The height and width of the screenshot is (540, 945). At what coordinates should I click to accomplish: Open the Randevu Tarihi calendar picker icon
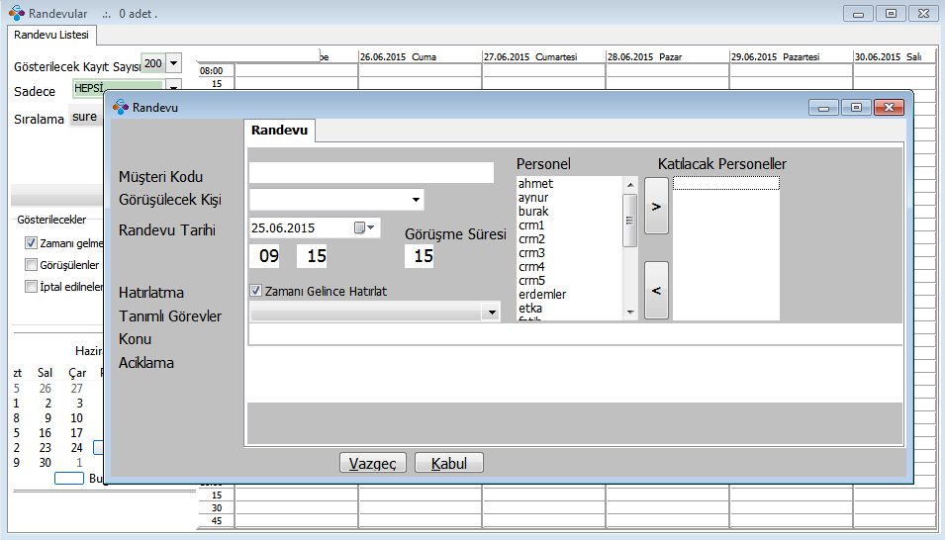click(360, 228)
